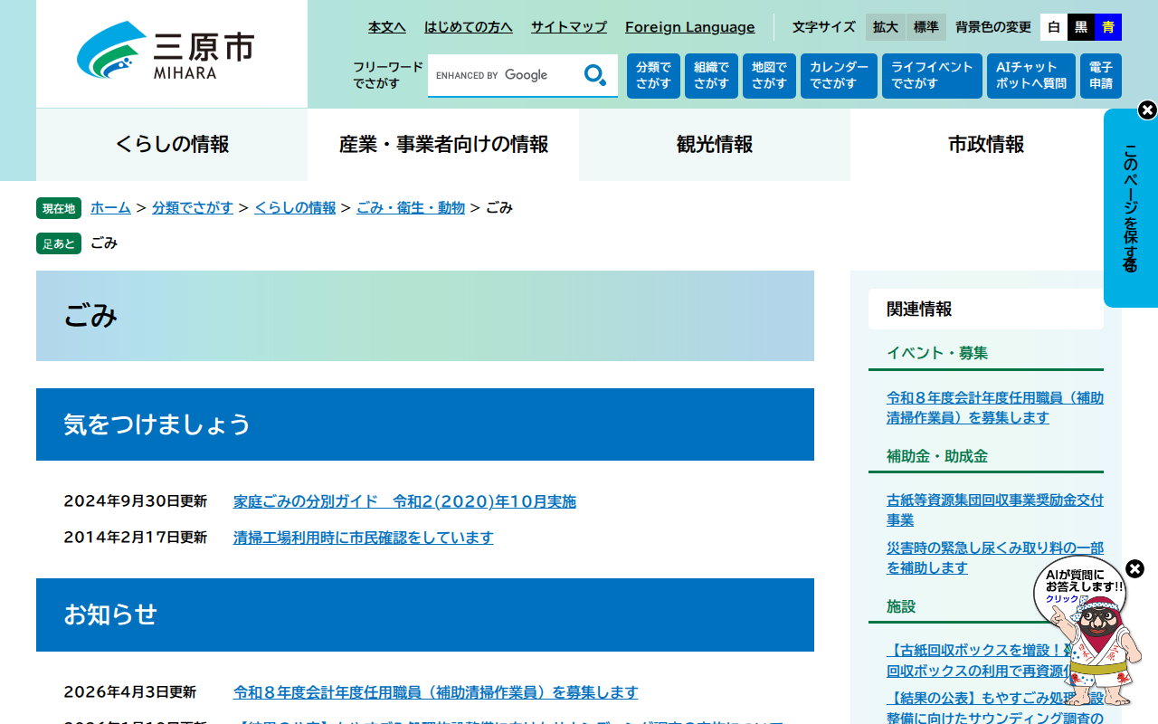The image size is (1158, 724).
Task: Open the 電子申請 button
Action: click(1100, 76)
